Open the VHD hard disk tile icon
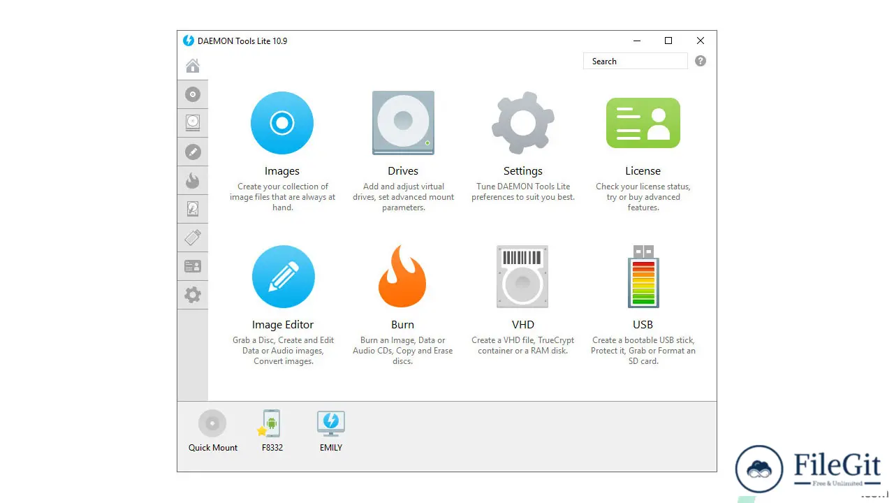The height and width of the screenshot is (503, 894). pyautogui.click(x=522, y=277)
